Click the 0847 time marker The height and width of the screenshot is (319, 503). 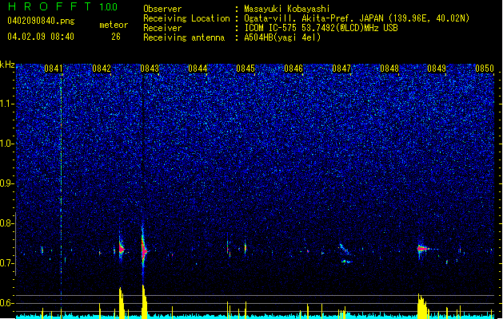(341, 69)
